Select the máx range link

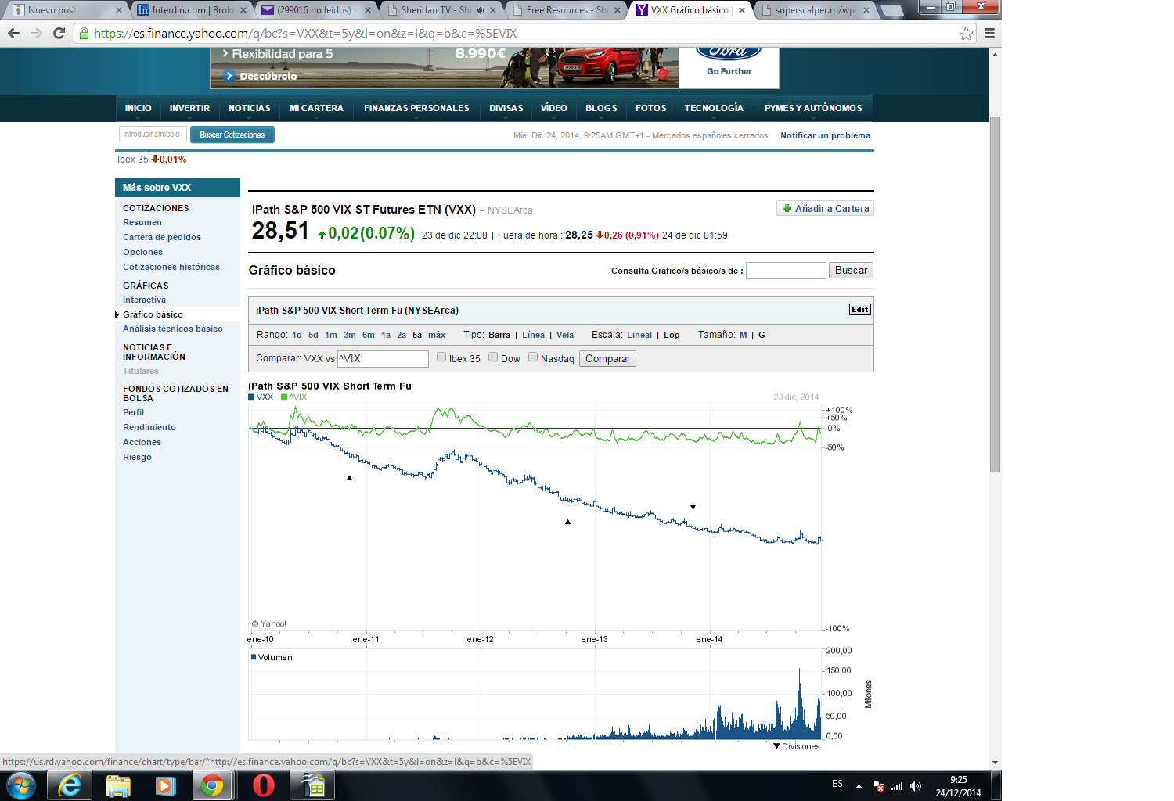437,335
